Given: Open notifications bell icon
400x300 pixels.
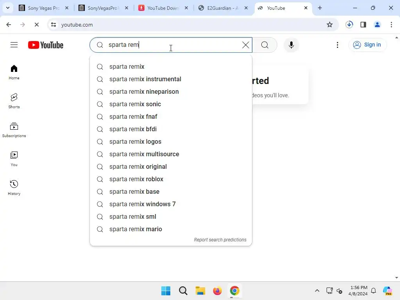Looking at the screenshot, I should click(373, 291).
